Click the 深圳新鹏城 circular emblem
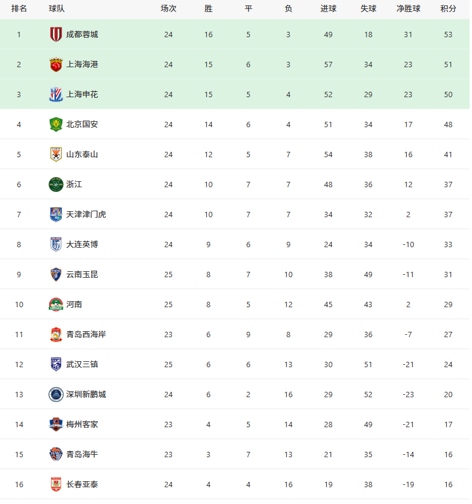Screen dimensions: 472x504 click(x=56, y=394)
